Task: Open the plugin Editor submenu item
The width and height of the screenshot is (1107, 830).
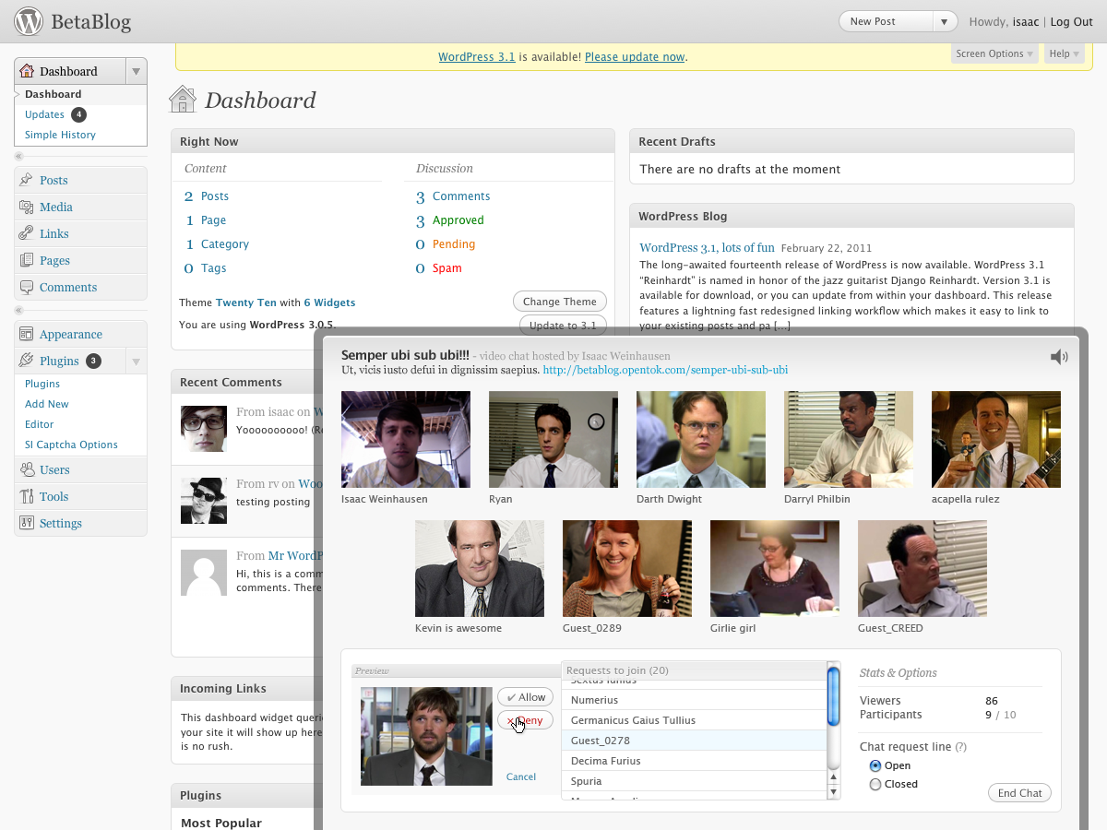Action: tap(40, 424)
